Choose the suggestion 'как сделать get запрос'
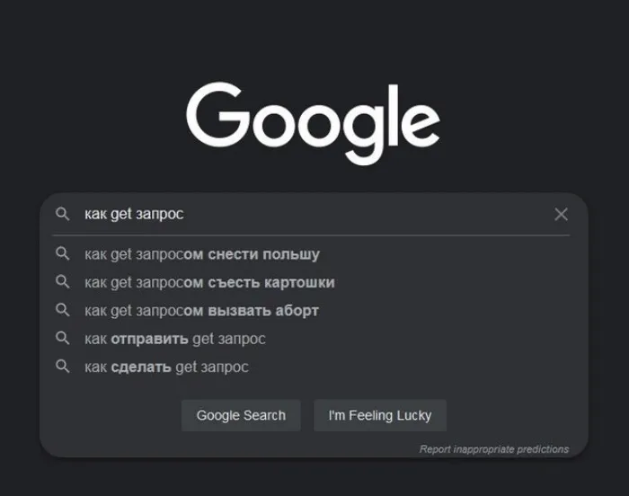This screenshot has width=629, height=496. 166,367
